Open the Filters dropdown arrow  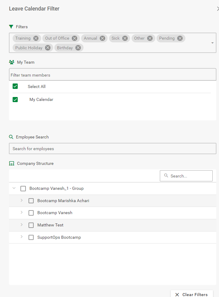[x=212, y=43]
